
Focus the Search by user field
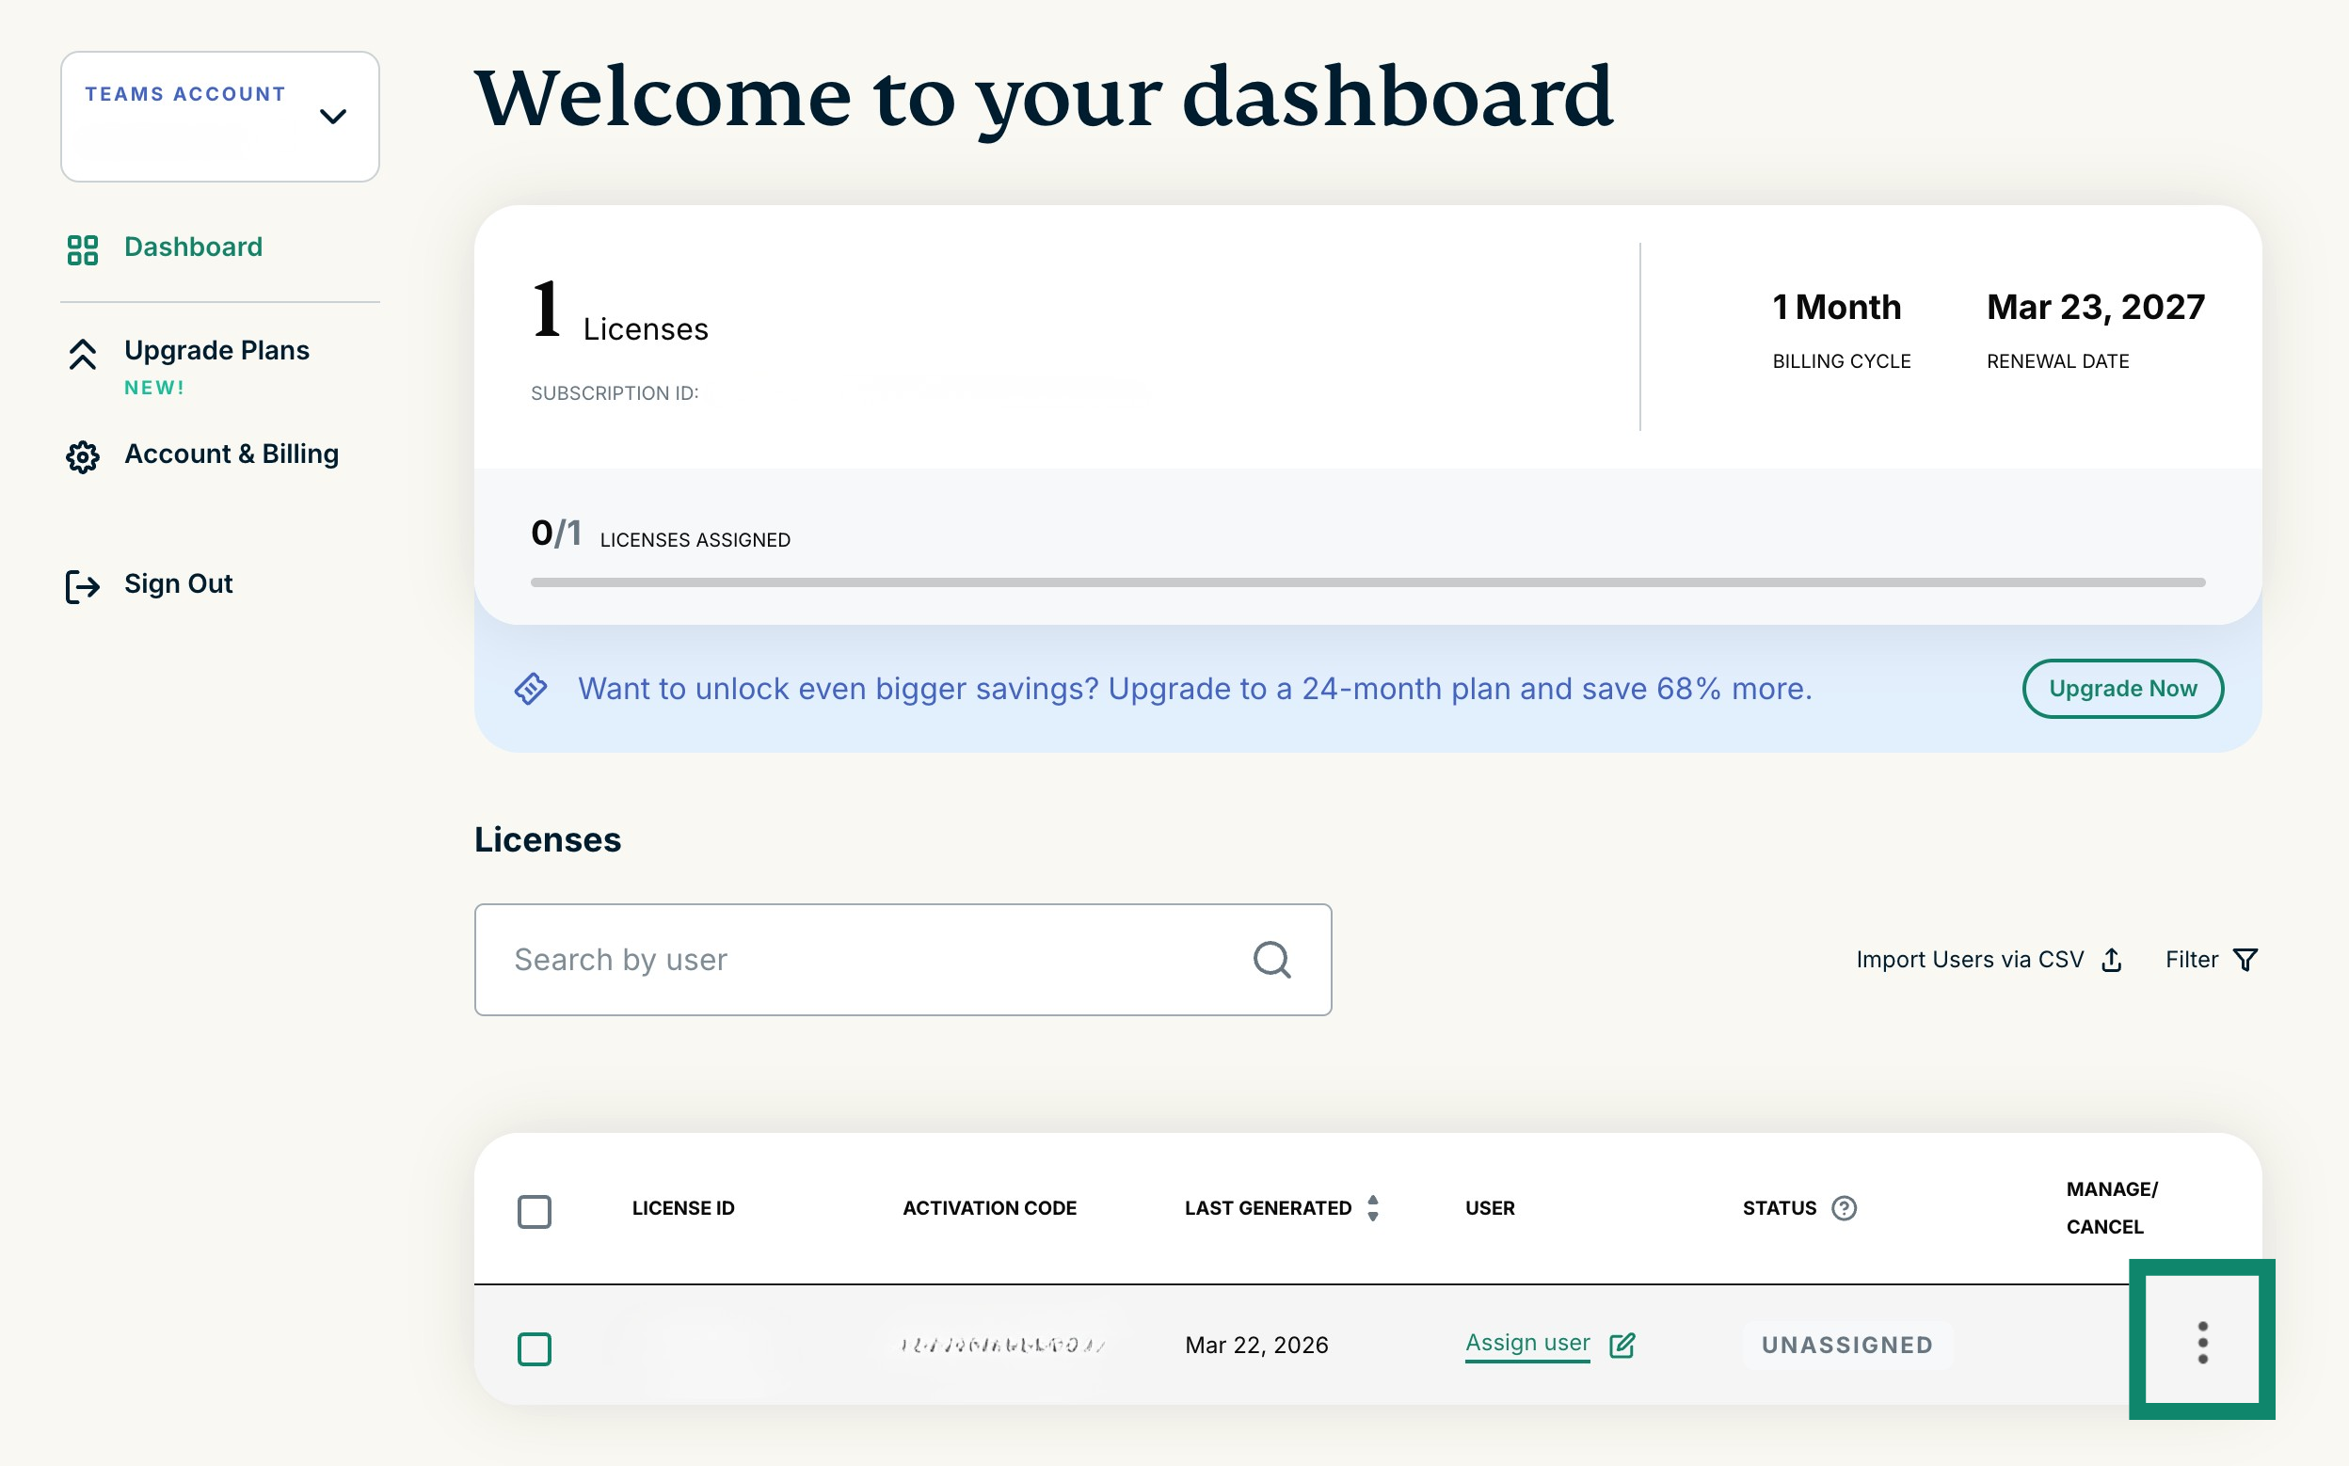854,960
